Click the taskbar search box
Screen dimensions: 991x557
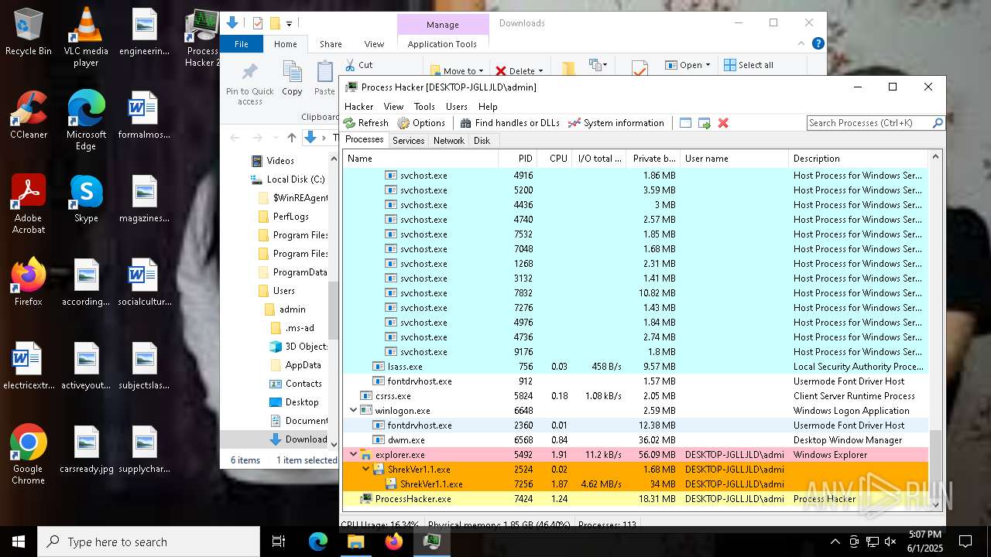point(149,542)
